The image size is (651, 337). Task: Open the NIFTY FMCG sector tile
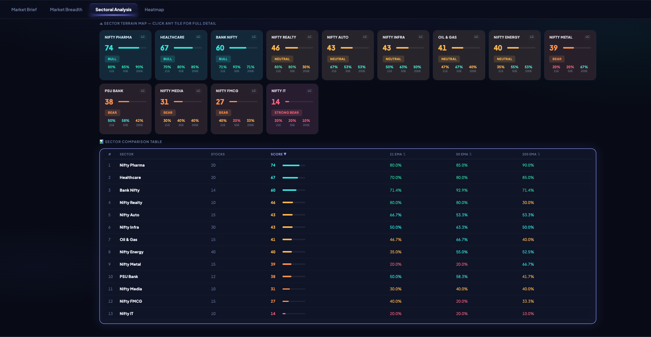pos(237,109)
